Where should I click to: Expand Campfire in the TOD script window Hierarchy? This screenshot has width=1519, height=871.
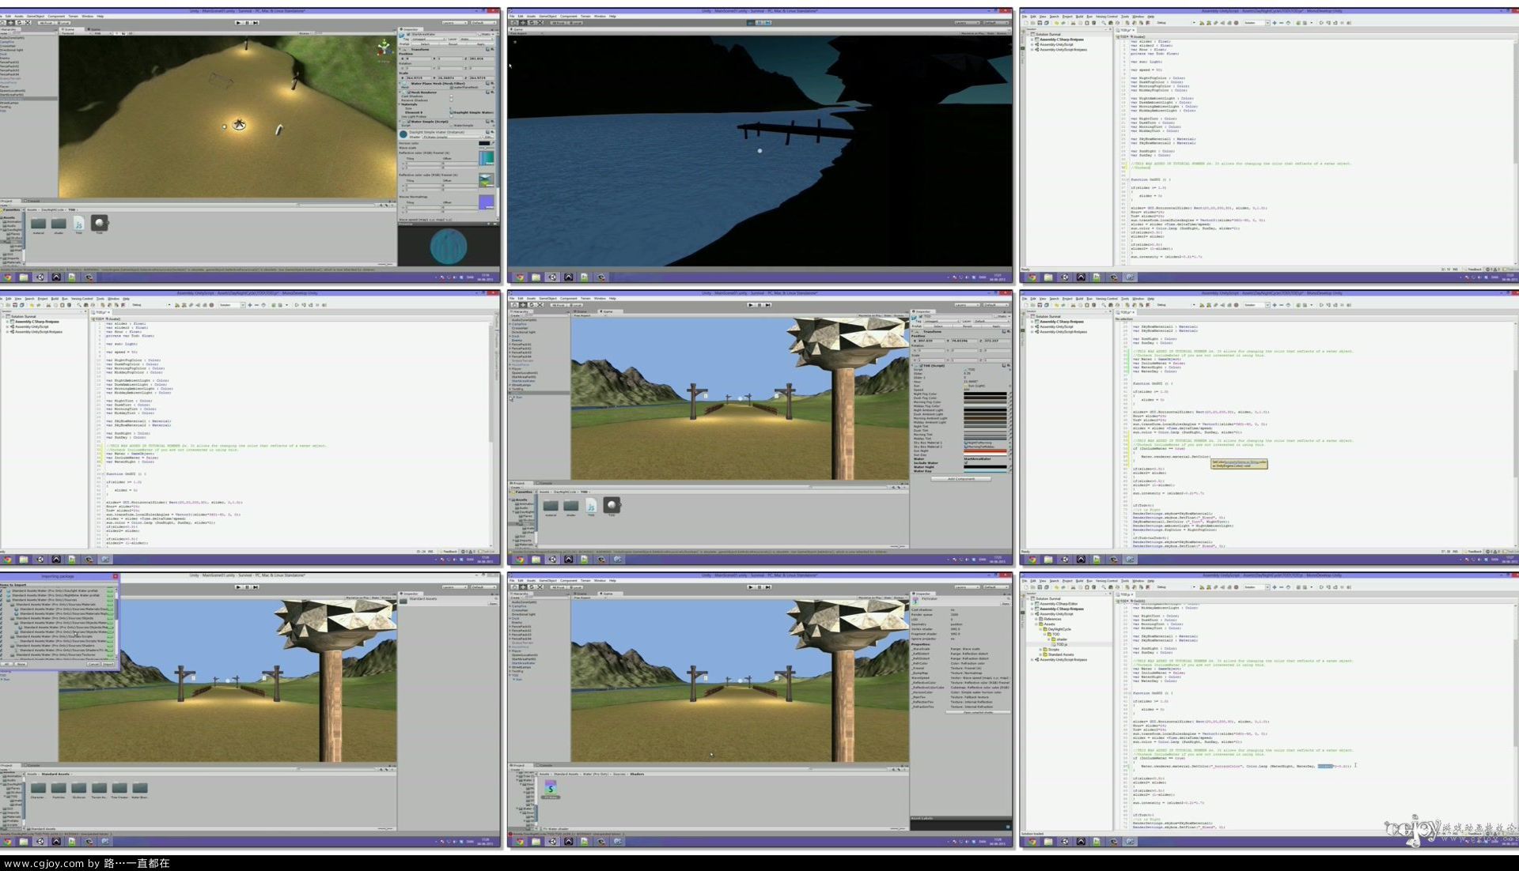point(509,324)
